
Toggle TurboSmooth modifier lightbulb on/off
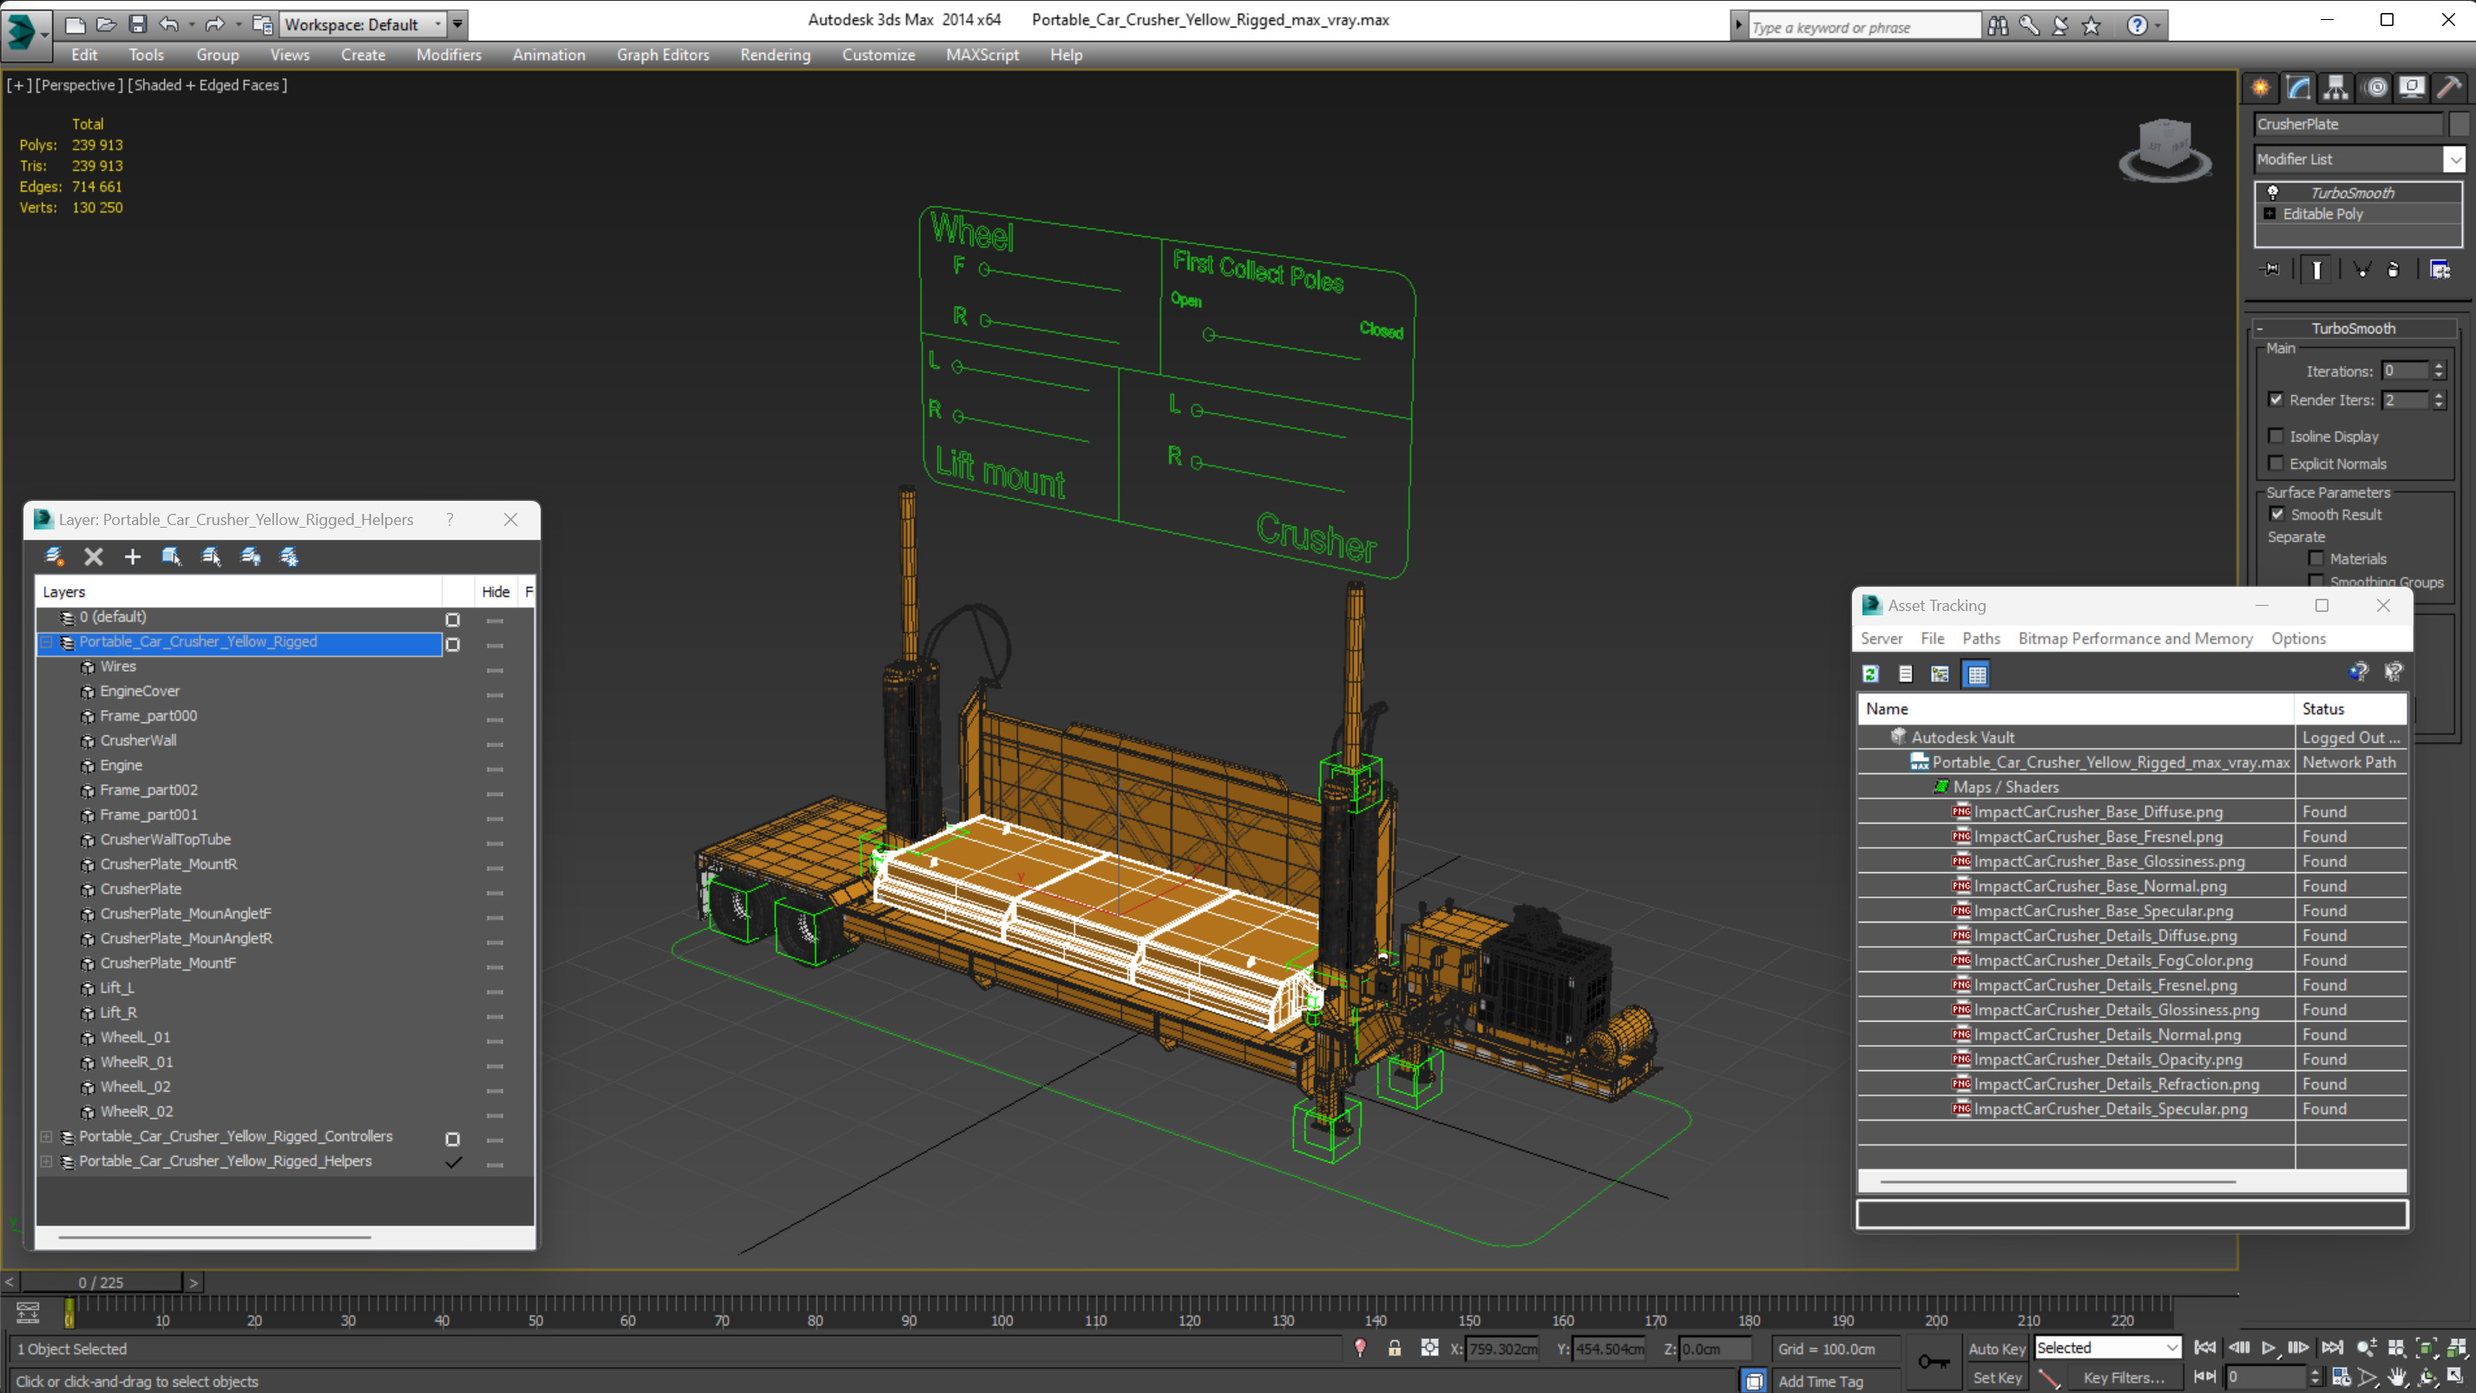point(2272,193)
